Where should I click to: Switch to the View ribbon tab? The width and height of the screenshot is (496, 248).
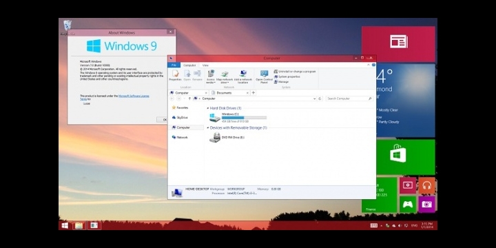pyautogui.click(x=205, y=65)
